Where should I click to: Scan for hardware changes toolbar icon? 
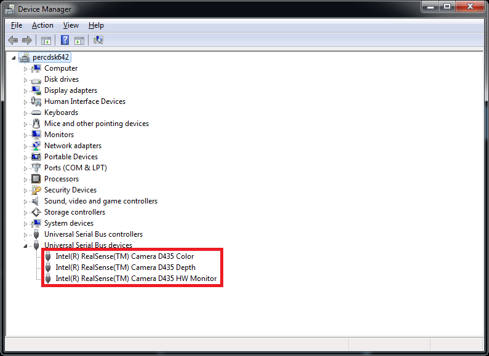click(x=98, y=41)
